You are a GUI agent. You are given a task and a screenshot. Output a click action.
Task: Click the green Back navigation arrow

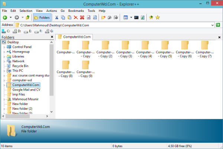(x=5, y=17)
